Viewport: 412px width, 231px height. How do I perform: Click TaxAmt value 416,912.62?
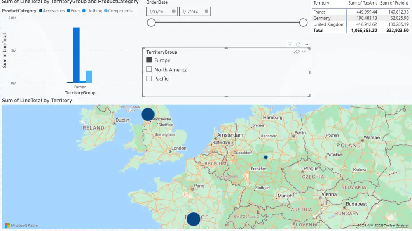[x=367, y=24]
